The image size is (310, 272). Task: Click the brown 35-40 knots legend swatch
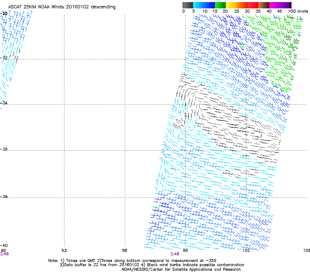click(x=264, y=5)
